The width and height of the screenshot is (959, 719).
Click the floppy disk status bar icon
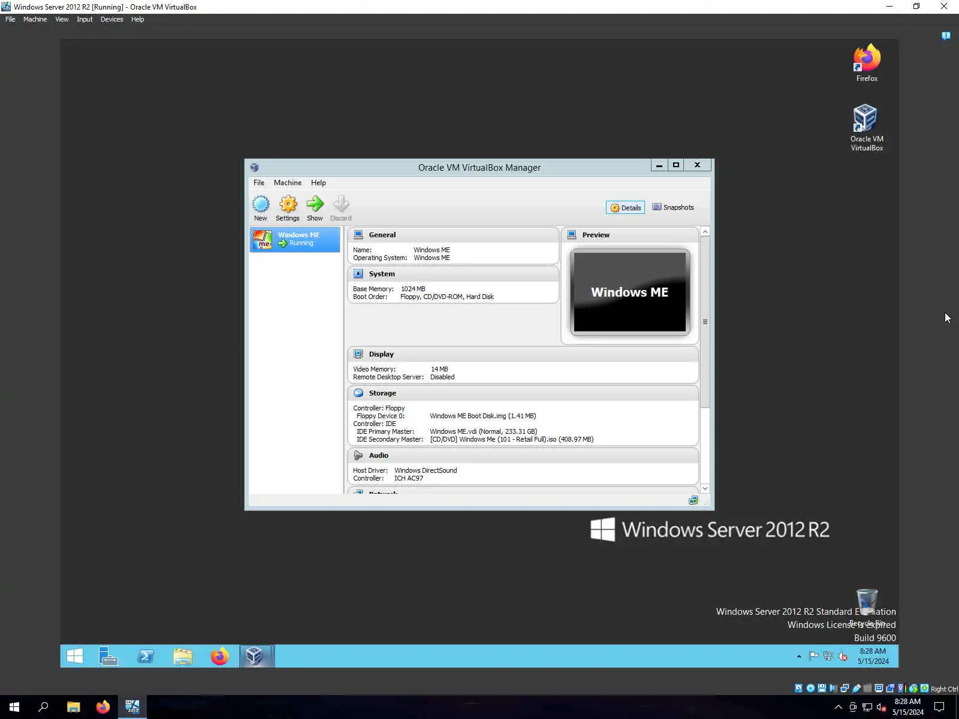point(822,688)
